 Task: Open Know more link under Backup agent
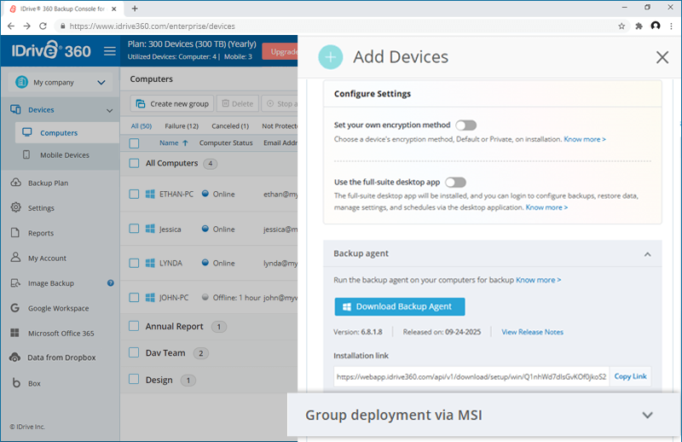pos(538,280)
